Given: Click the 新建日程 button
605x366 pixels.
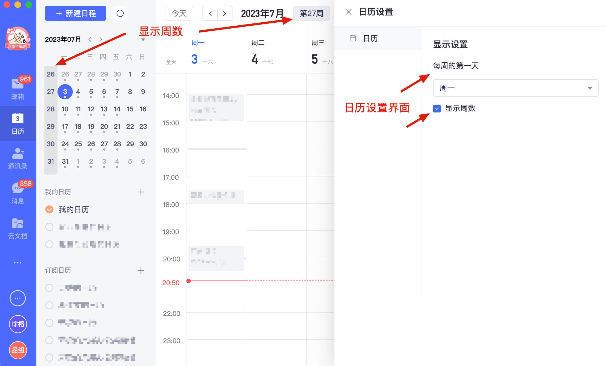Looking at the screenshot, I should tap(75, 13).
